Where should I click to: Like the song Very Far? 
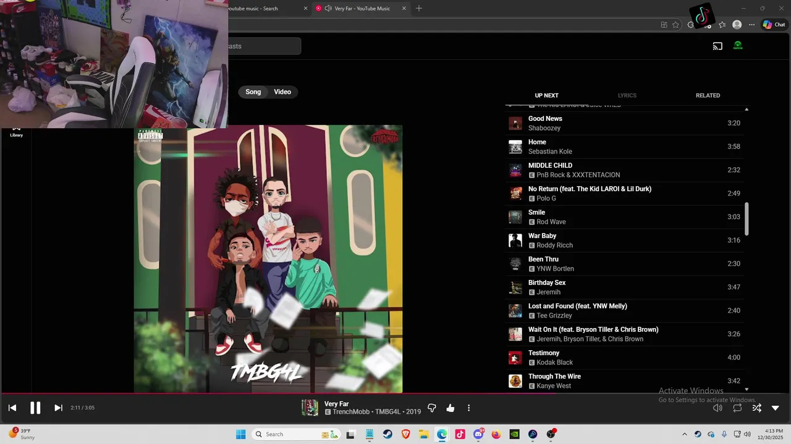point(450,408)
